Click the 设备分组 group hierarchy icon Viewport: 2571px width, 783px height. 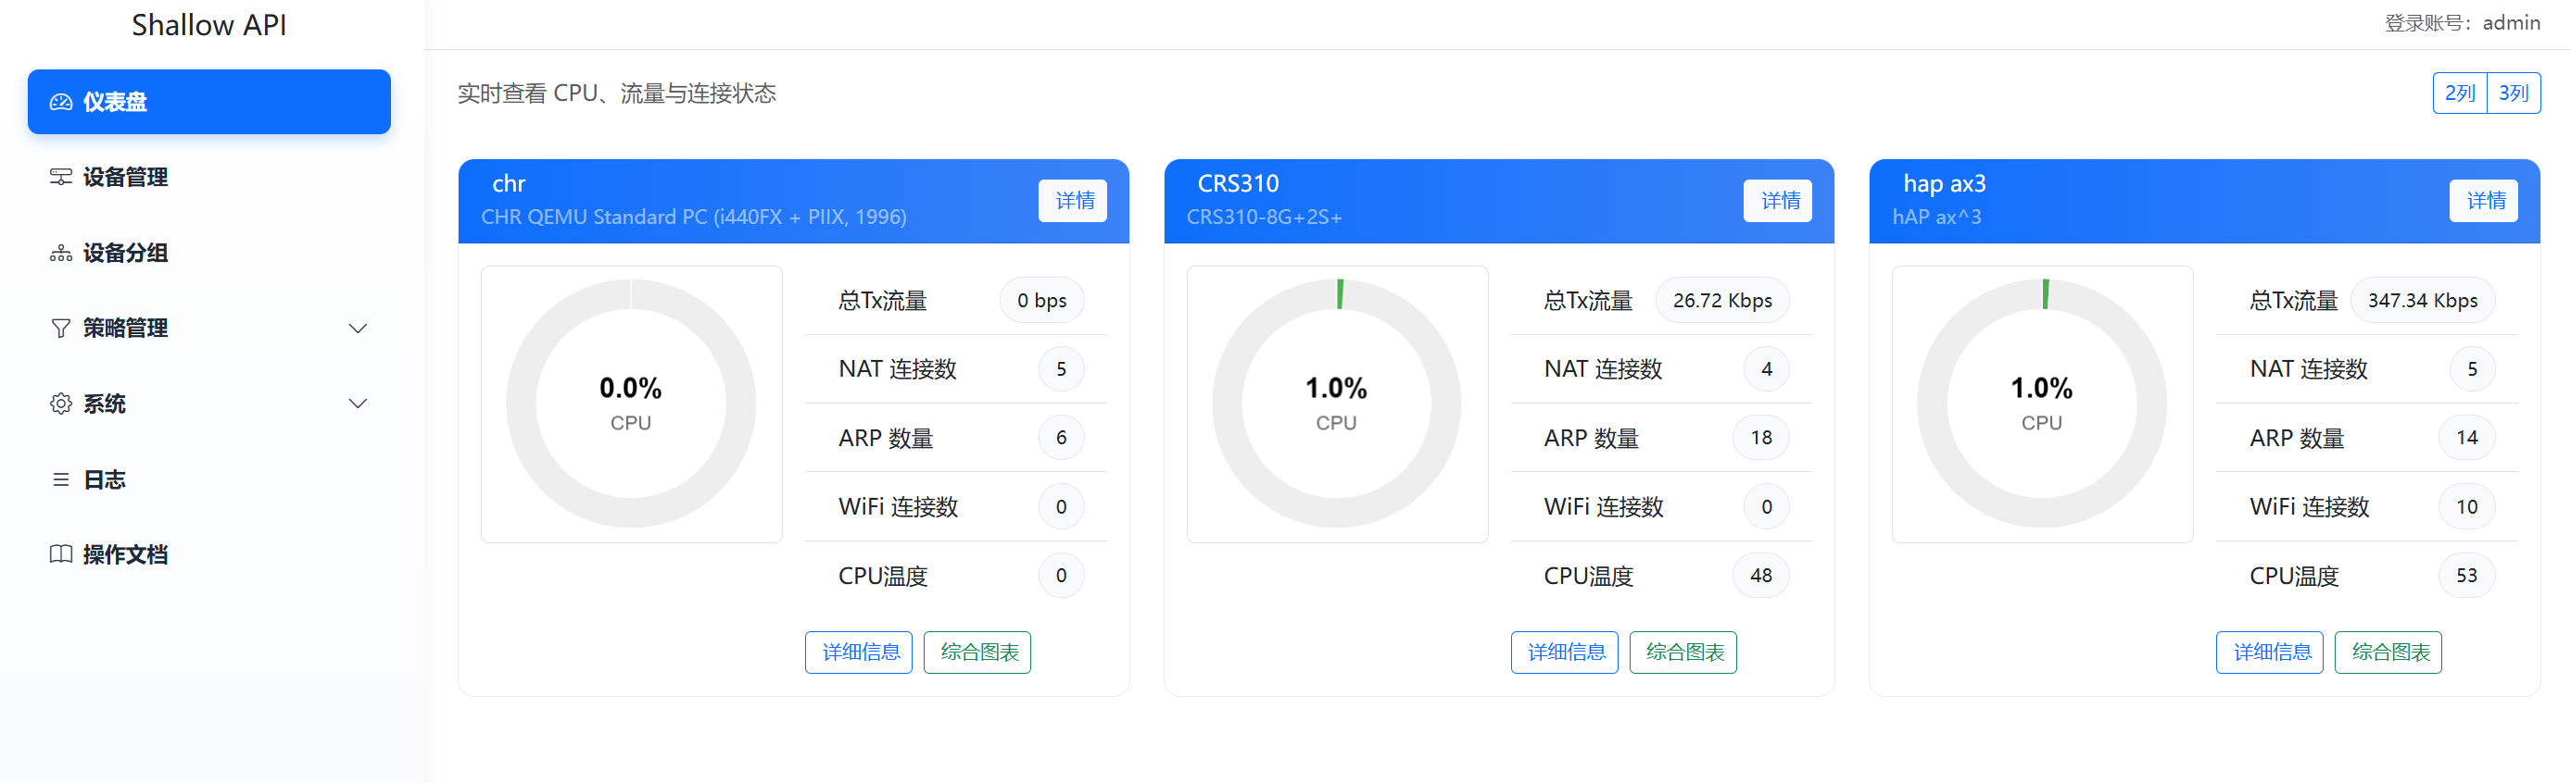point(61,254)
